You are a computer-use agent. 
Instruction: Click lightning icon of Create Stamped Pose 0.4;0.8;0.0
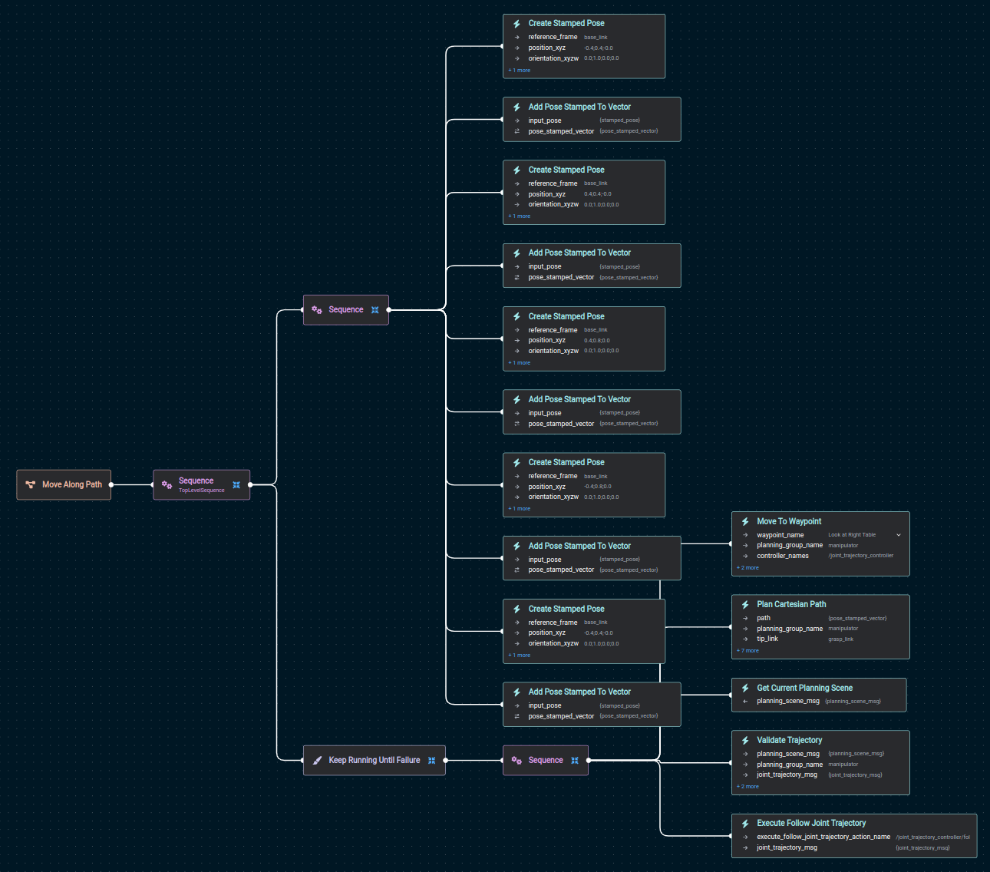coord(516,316)
